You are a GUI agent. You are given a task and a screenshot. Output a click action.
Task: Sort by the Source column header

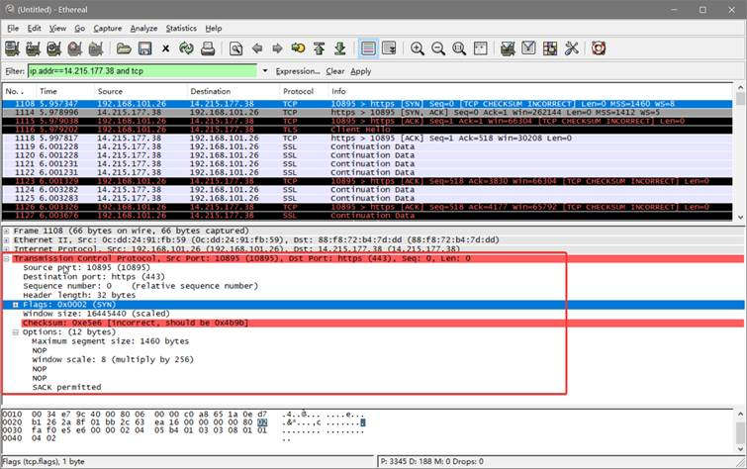pos(140,91)
